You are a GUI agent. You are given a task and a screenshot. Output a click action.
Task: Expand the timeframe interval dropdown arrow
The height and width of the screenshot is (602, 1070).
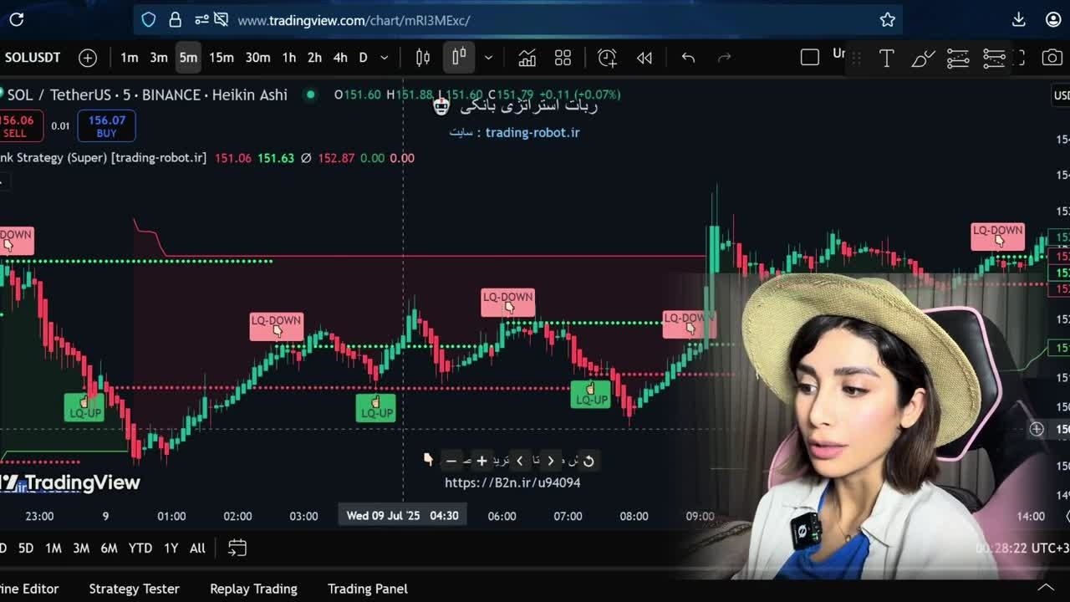click(x=385, y=58)
